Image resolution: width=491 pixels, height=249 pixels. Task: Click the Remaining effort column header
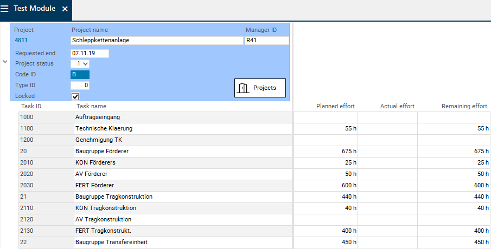464,106
